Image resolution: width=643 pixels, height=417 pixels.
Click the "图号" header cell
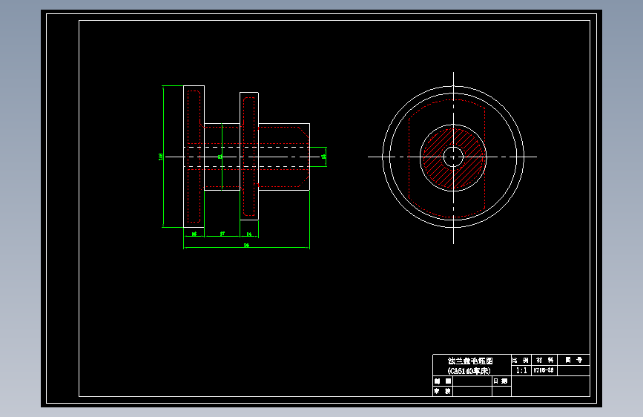(574, 360)
